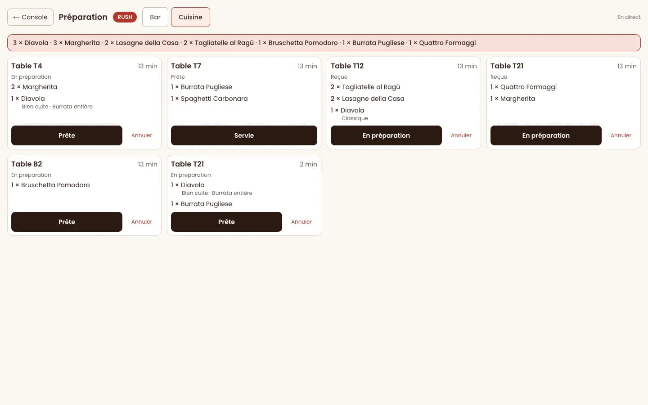Click the RUSH badge
Screen dimensions: 648x405
click(x=125, y=17)
